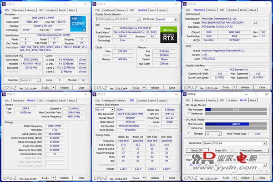Open Memory tab in the CPU tab window
273x182 pixels.
tap(31, 10)
